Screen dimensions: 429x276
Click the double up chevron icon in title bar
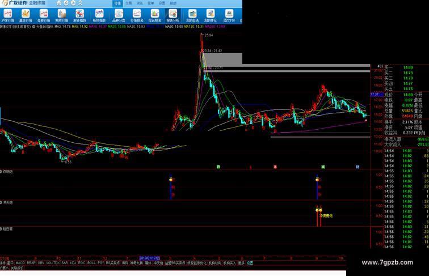(80, 3)
